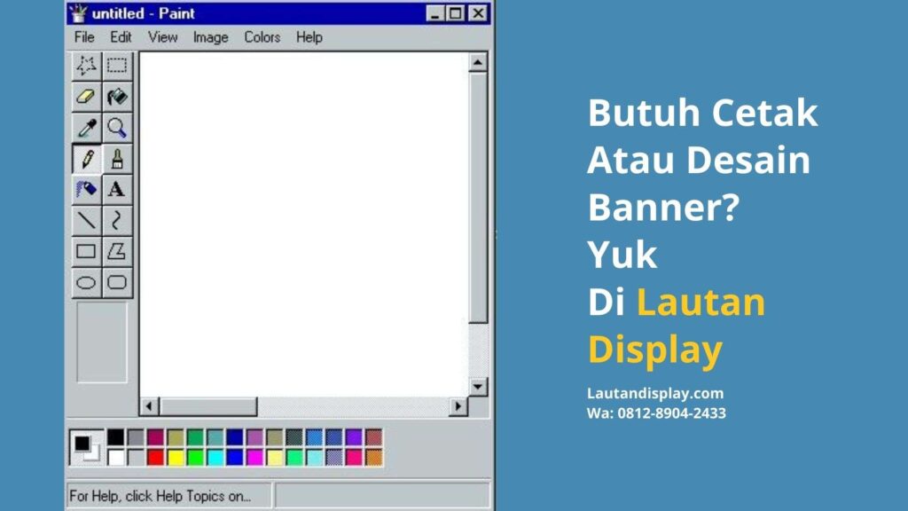Select the pale yellow palette swatch
The width and height of the screenshot is (908, 511).
275,458
